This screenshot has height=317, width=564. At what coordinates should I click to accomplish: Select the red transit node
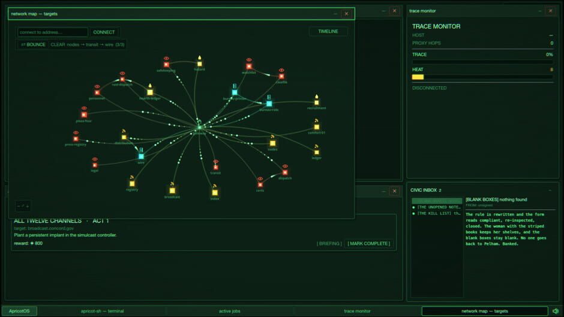pos(215,167)
